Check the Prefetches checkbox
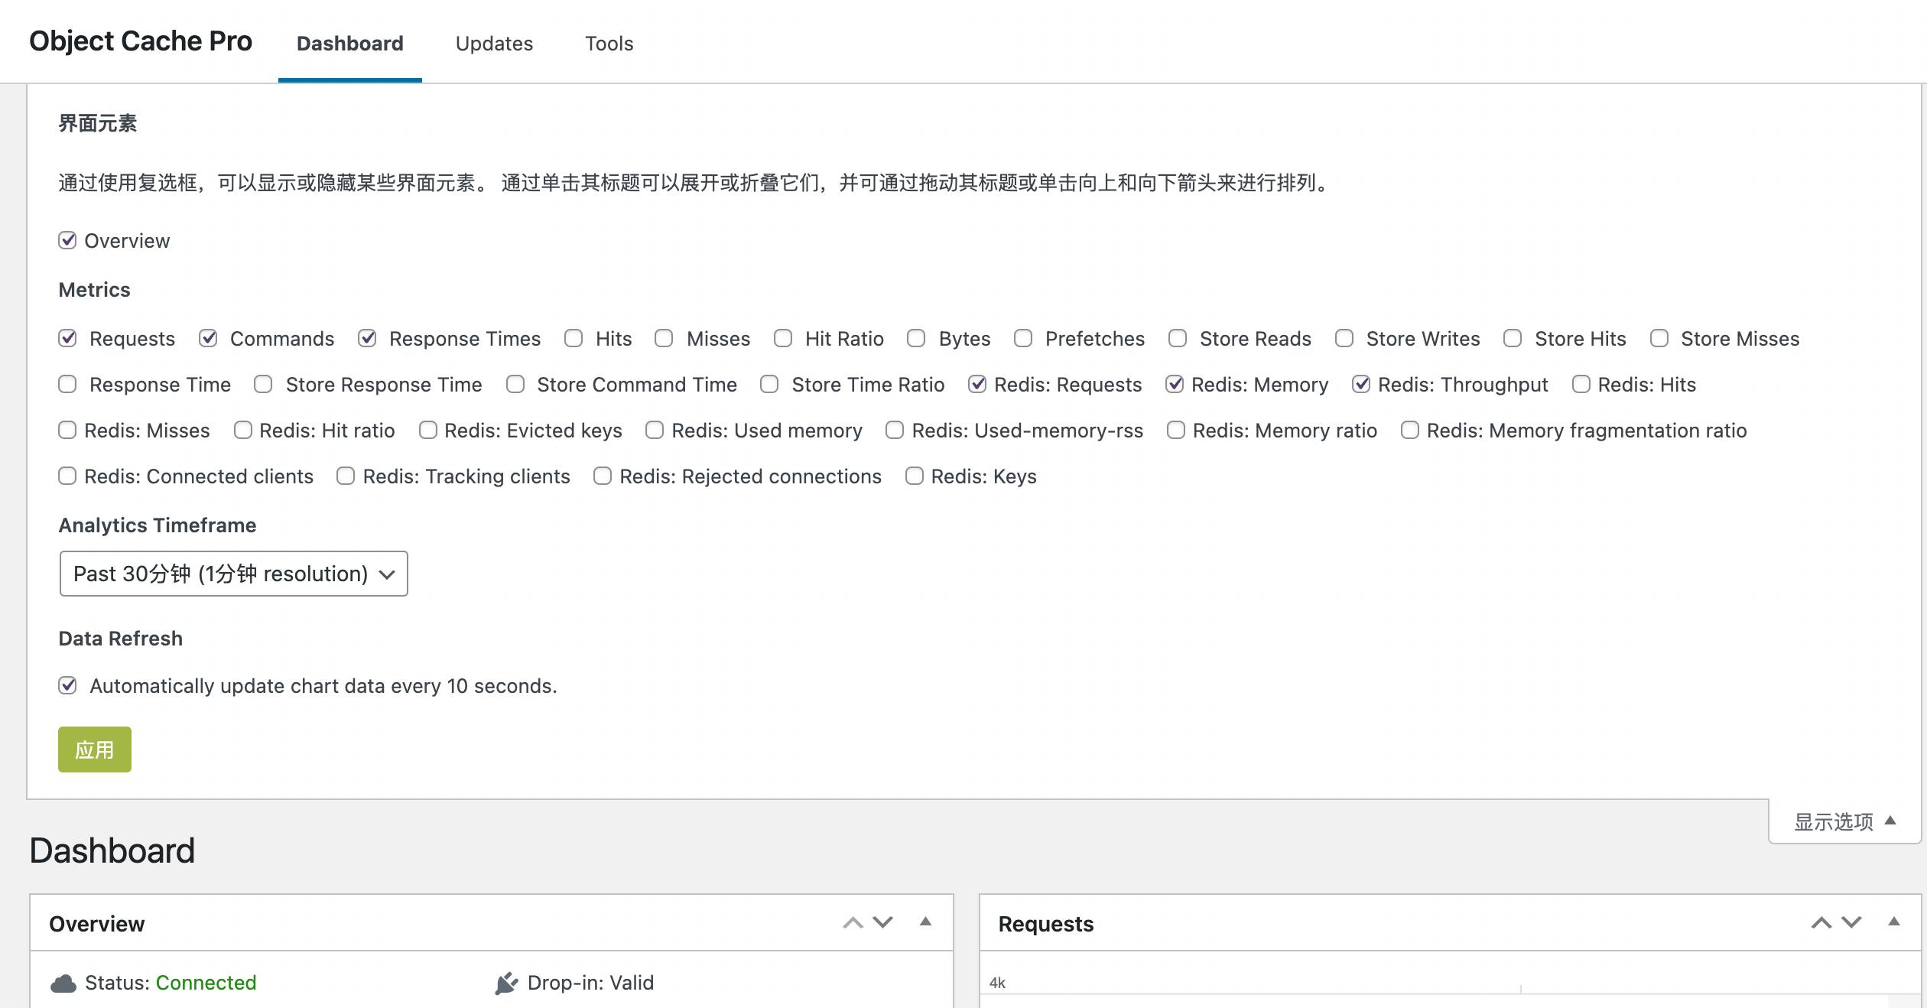Screen dimensions: 1927x1008 [1023, 339]
